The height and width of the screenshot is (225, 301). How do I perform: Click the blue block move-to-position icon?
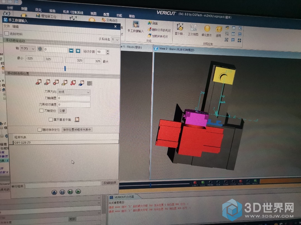point(81,83)
